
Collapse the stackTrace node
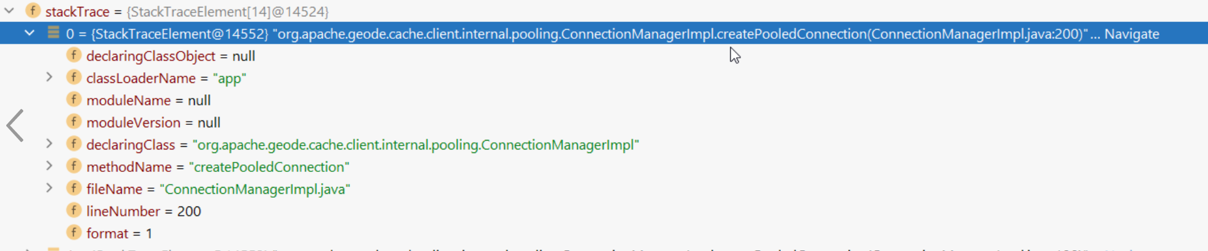point(9,11)
